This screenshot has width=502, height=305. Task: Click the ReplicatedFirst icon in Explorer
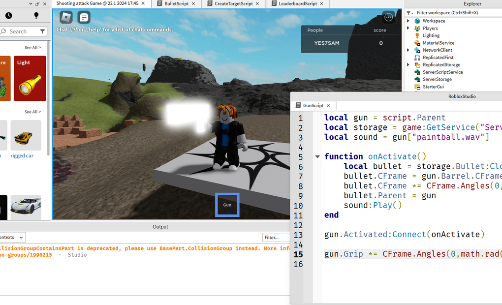(x=417, y=58)
